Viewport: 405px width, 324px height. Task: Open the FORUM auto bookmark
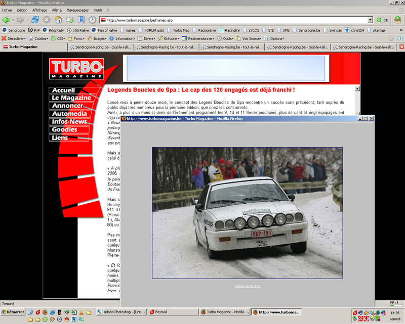tap(151, 30)
